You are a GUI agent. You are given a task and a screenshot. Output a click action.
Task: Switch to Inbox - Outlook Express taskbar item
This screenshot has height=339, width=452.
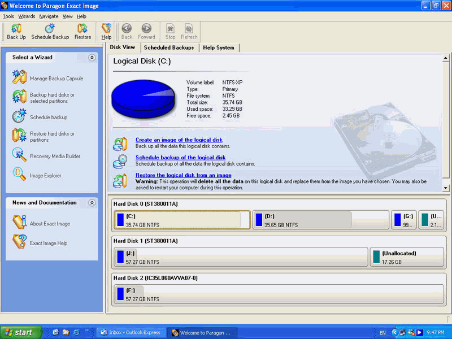point(131,332)
